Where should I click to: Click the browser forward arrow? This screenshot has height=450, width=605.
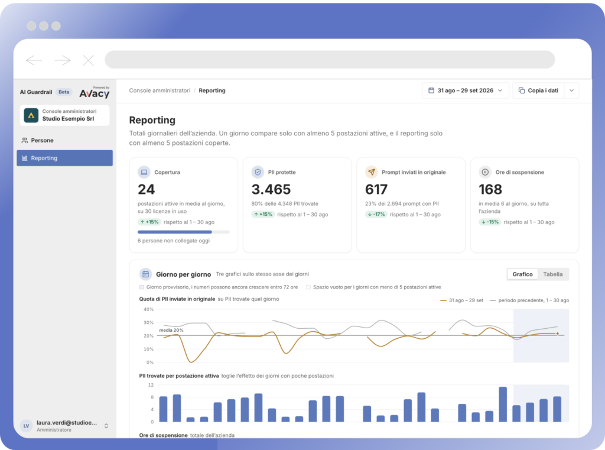click(x=63, y=60)
